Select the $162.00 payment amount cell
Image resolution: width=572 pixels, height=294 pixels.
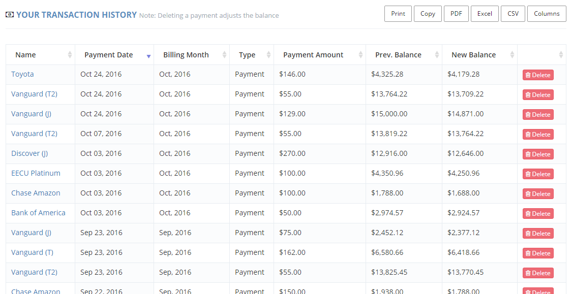(320, 252)
